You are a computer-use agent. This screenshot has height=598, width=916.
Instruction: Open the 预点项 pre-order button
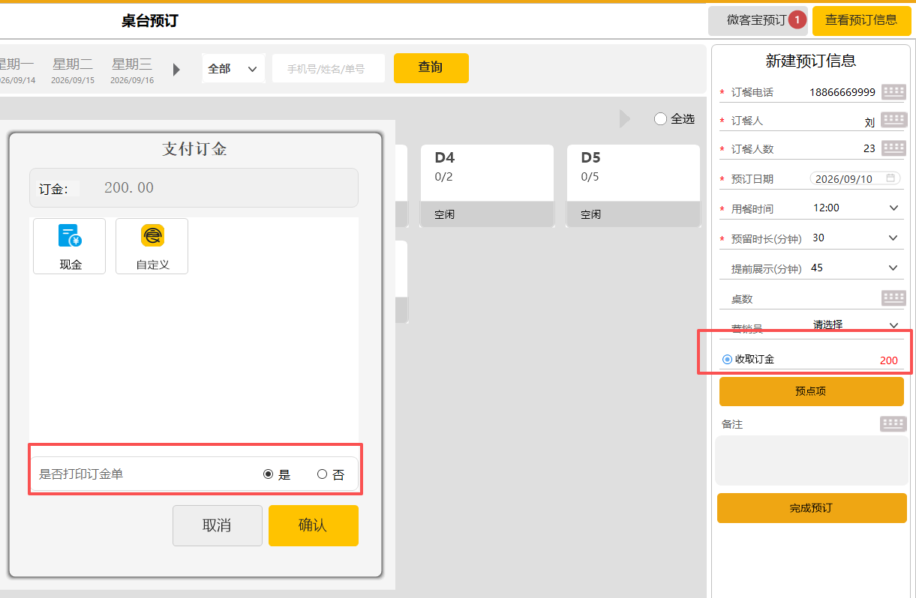tap(811, 391)
